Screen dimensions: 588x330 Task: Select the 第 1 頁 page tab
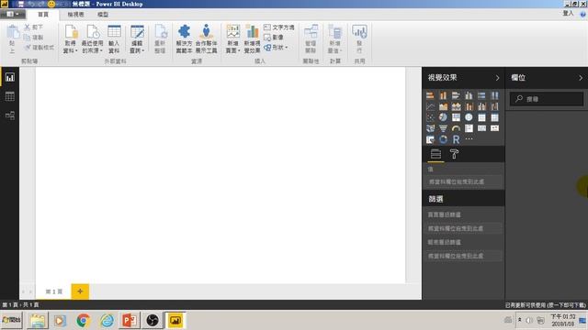click(53, 291)
